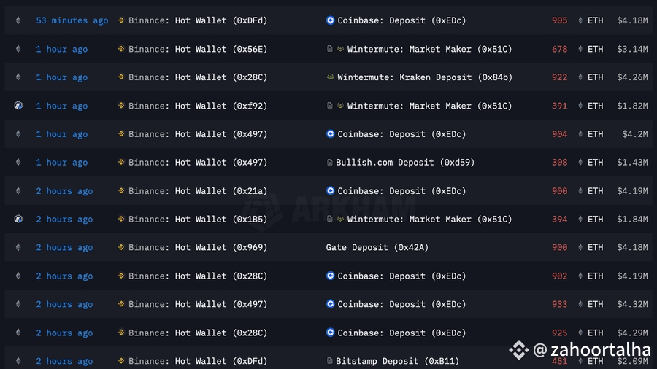Click the @zahoortalha Binance watermark logo
Screen dimensions: 657x369
click(519, 350)
